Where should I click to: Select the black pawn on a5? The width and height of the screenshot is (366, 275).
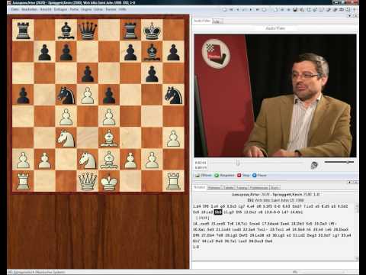click(23, 95)
